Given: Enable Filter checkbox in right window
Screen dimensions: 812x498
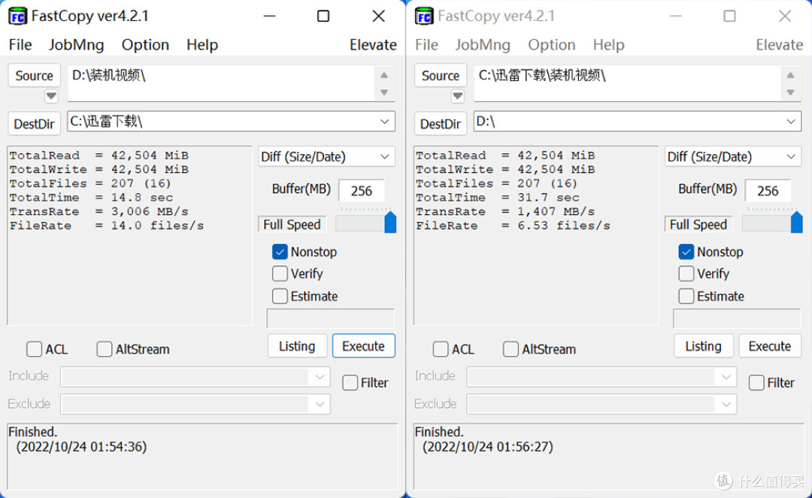Looking at the screenshot, I should coord(756,382).
